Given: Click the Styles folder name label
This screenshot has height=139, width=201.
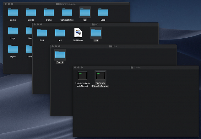Looking at the screenshot, I should (x=13, y=56).
